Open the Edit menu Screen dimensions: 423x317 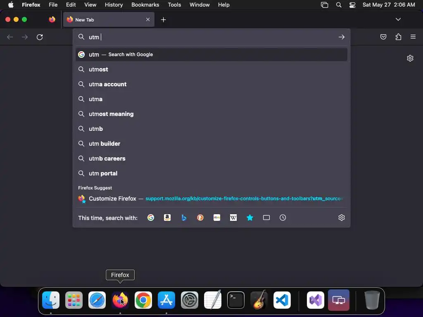pos(71,5)
